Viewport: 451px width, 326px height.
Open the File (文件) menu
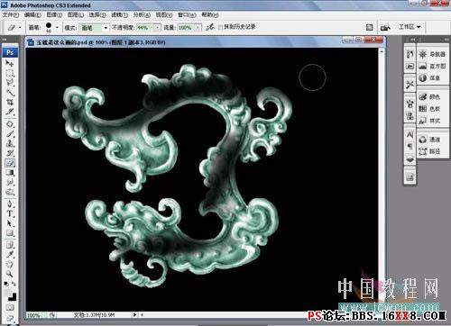11,14
